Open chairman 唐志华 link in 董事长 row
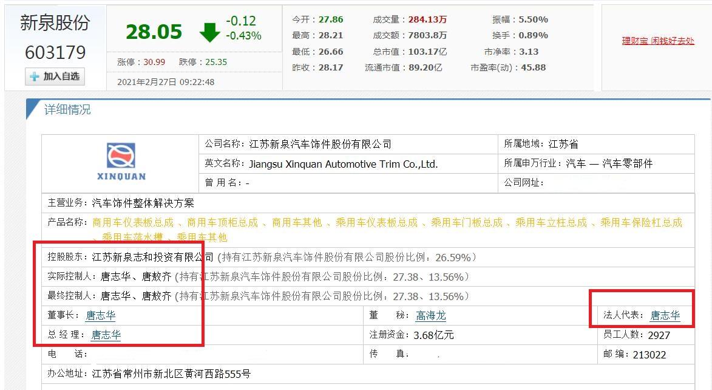Viewport: 712px width, 390px height. 101,315
